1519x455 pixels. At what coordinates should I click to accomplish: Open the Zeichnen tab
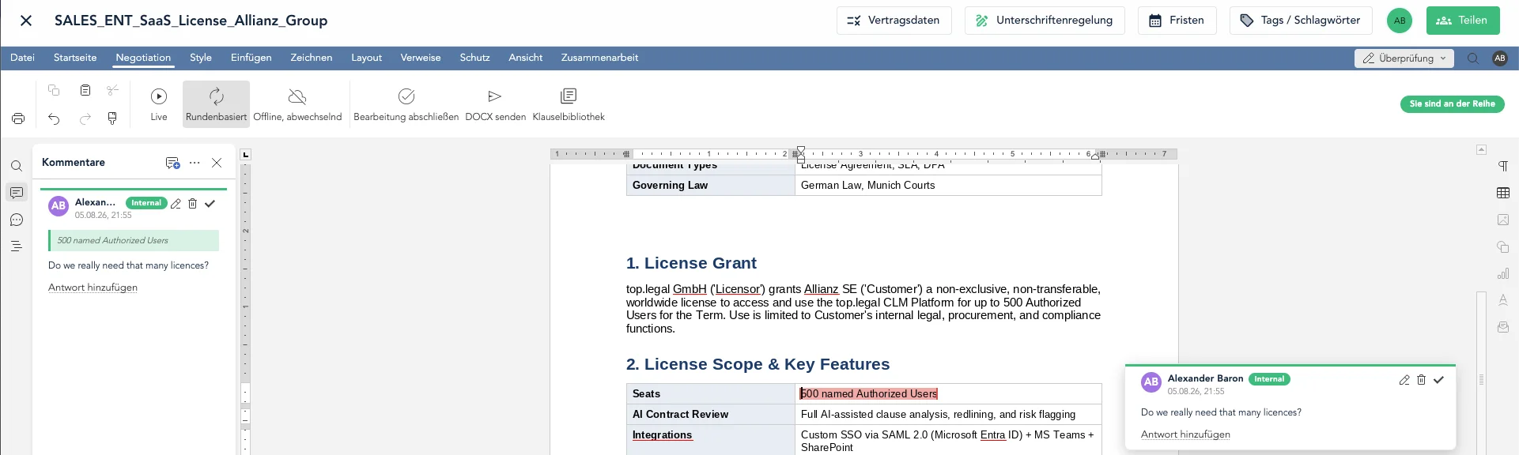tap(311, 58)
